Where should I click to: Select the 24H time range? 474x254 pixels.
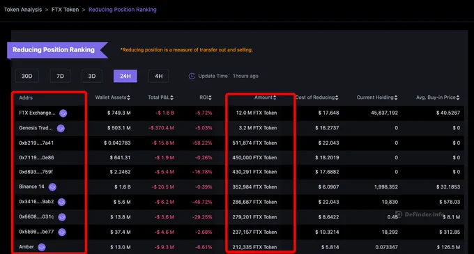(125, 76)
